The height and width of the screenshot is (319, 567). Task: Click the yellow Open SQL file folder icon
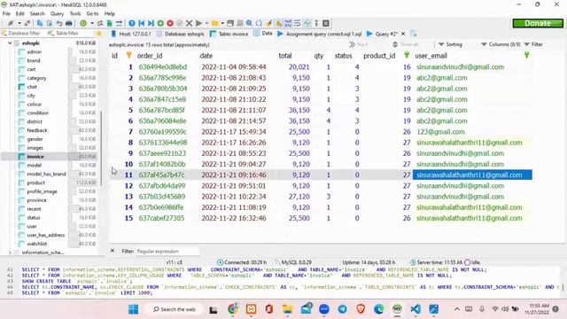[x=214, y=23]
